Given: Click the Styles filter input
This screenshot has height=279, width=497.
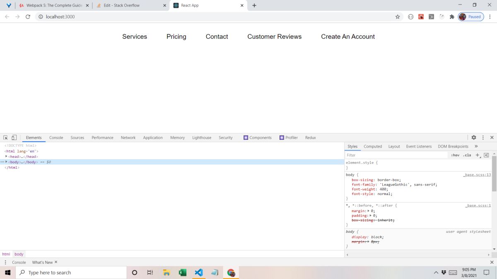Looking at the screenshot, I should 396,155.
